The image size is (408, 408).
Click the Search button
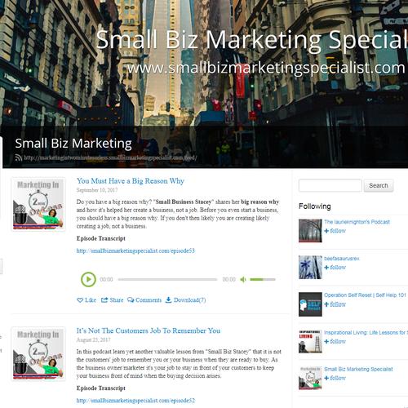click(379, 185)
